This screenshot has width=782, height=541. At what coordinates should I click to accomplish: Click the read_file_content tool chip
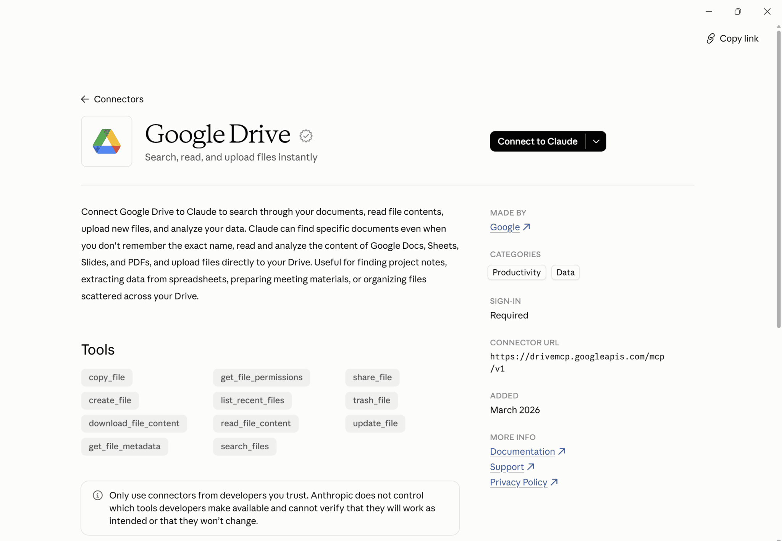coord(256,423)
